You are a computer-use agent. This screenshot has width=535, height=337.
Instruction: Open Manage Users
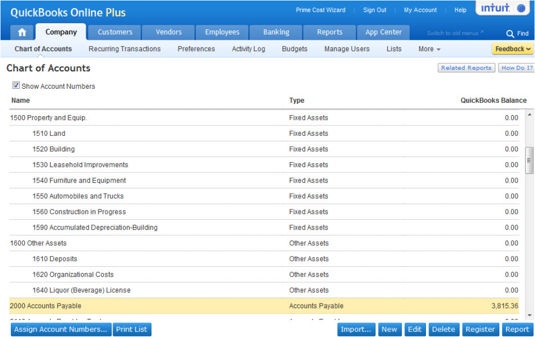point(347,49)
